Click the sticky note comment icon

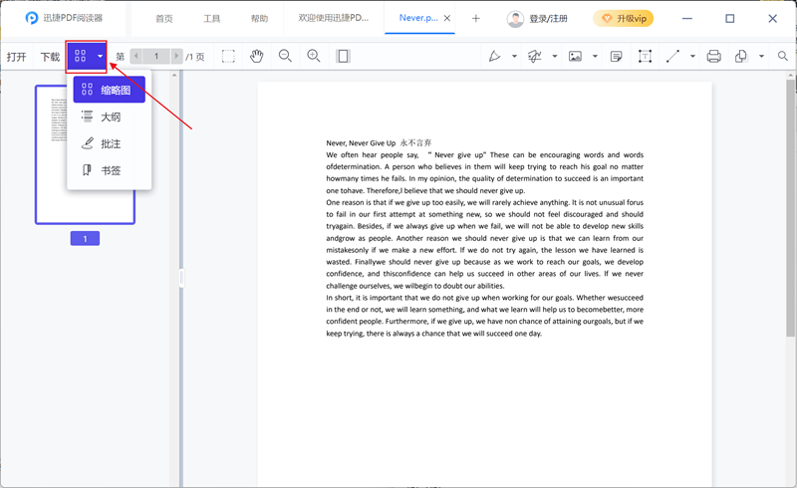tap(616, 57)
